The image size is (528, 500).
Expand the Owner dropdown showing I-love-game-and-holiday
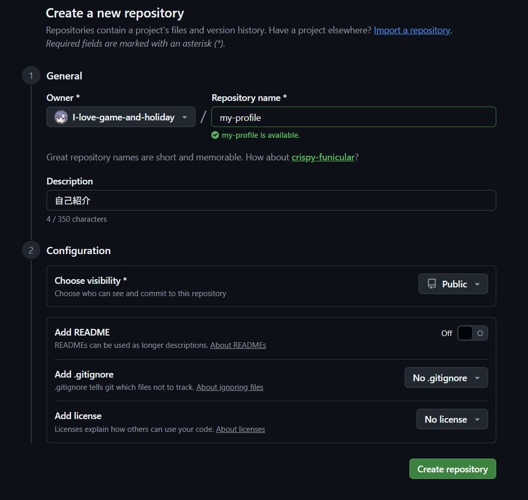(120, 117)
